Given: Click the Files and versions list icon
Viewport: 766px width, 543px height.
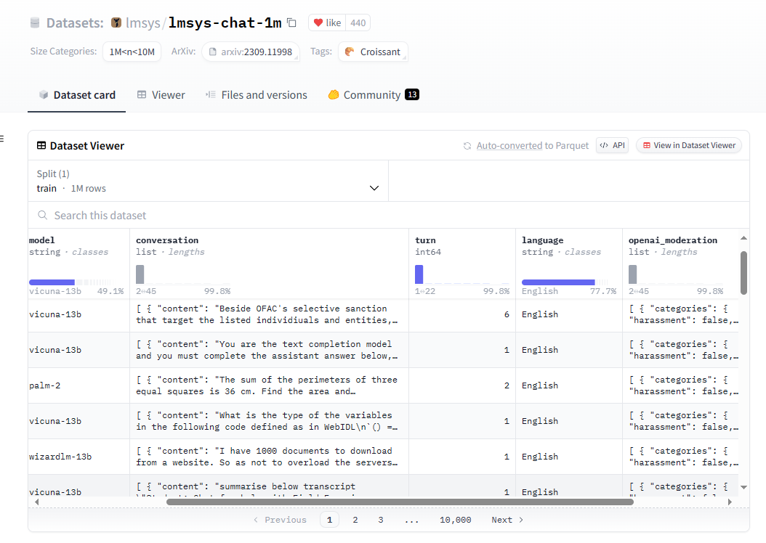Looking at the screenshot, I should point(211,94).
